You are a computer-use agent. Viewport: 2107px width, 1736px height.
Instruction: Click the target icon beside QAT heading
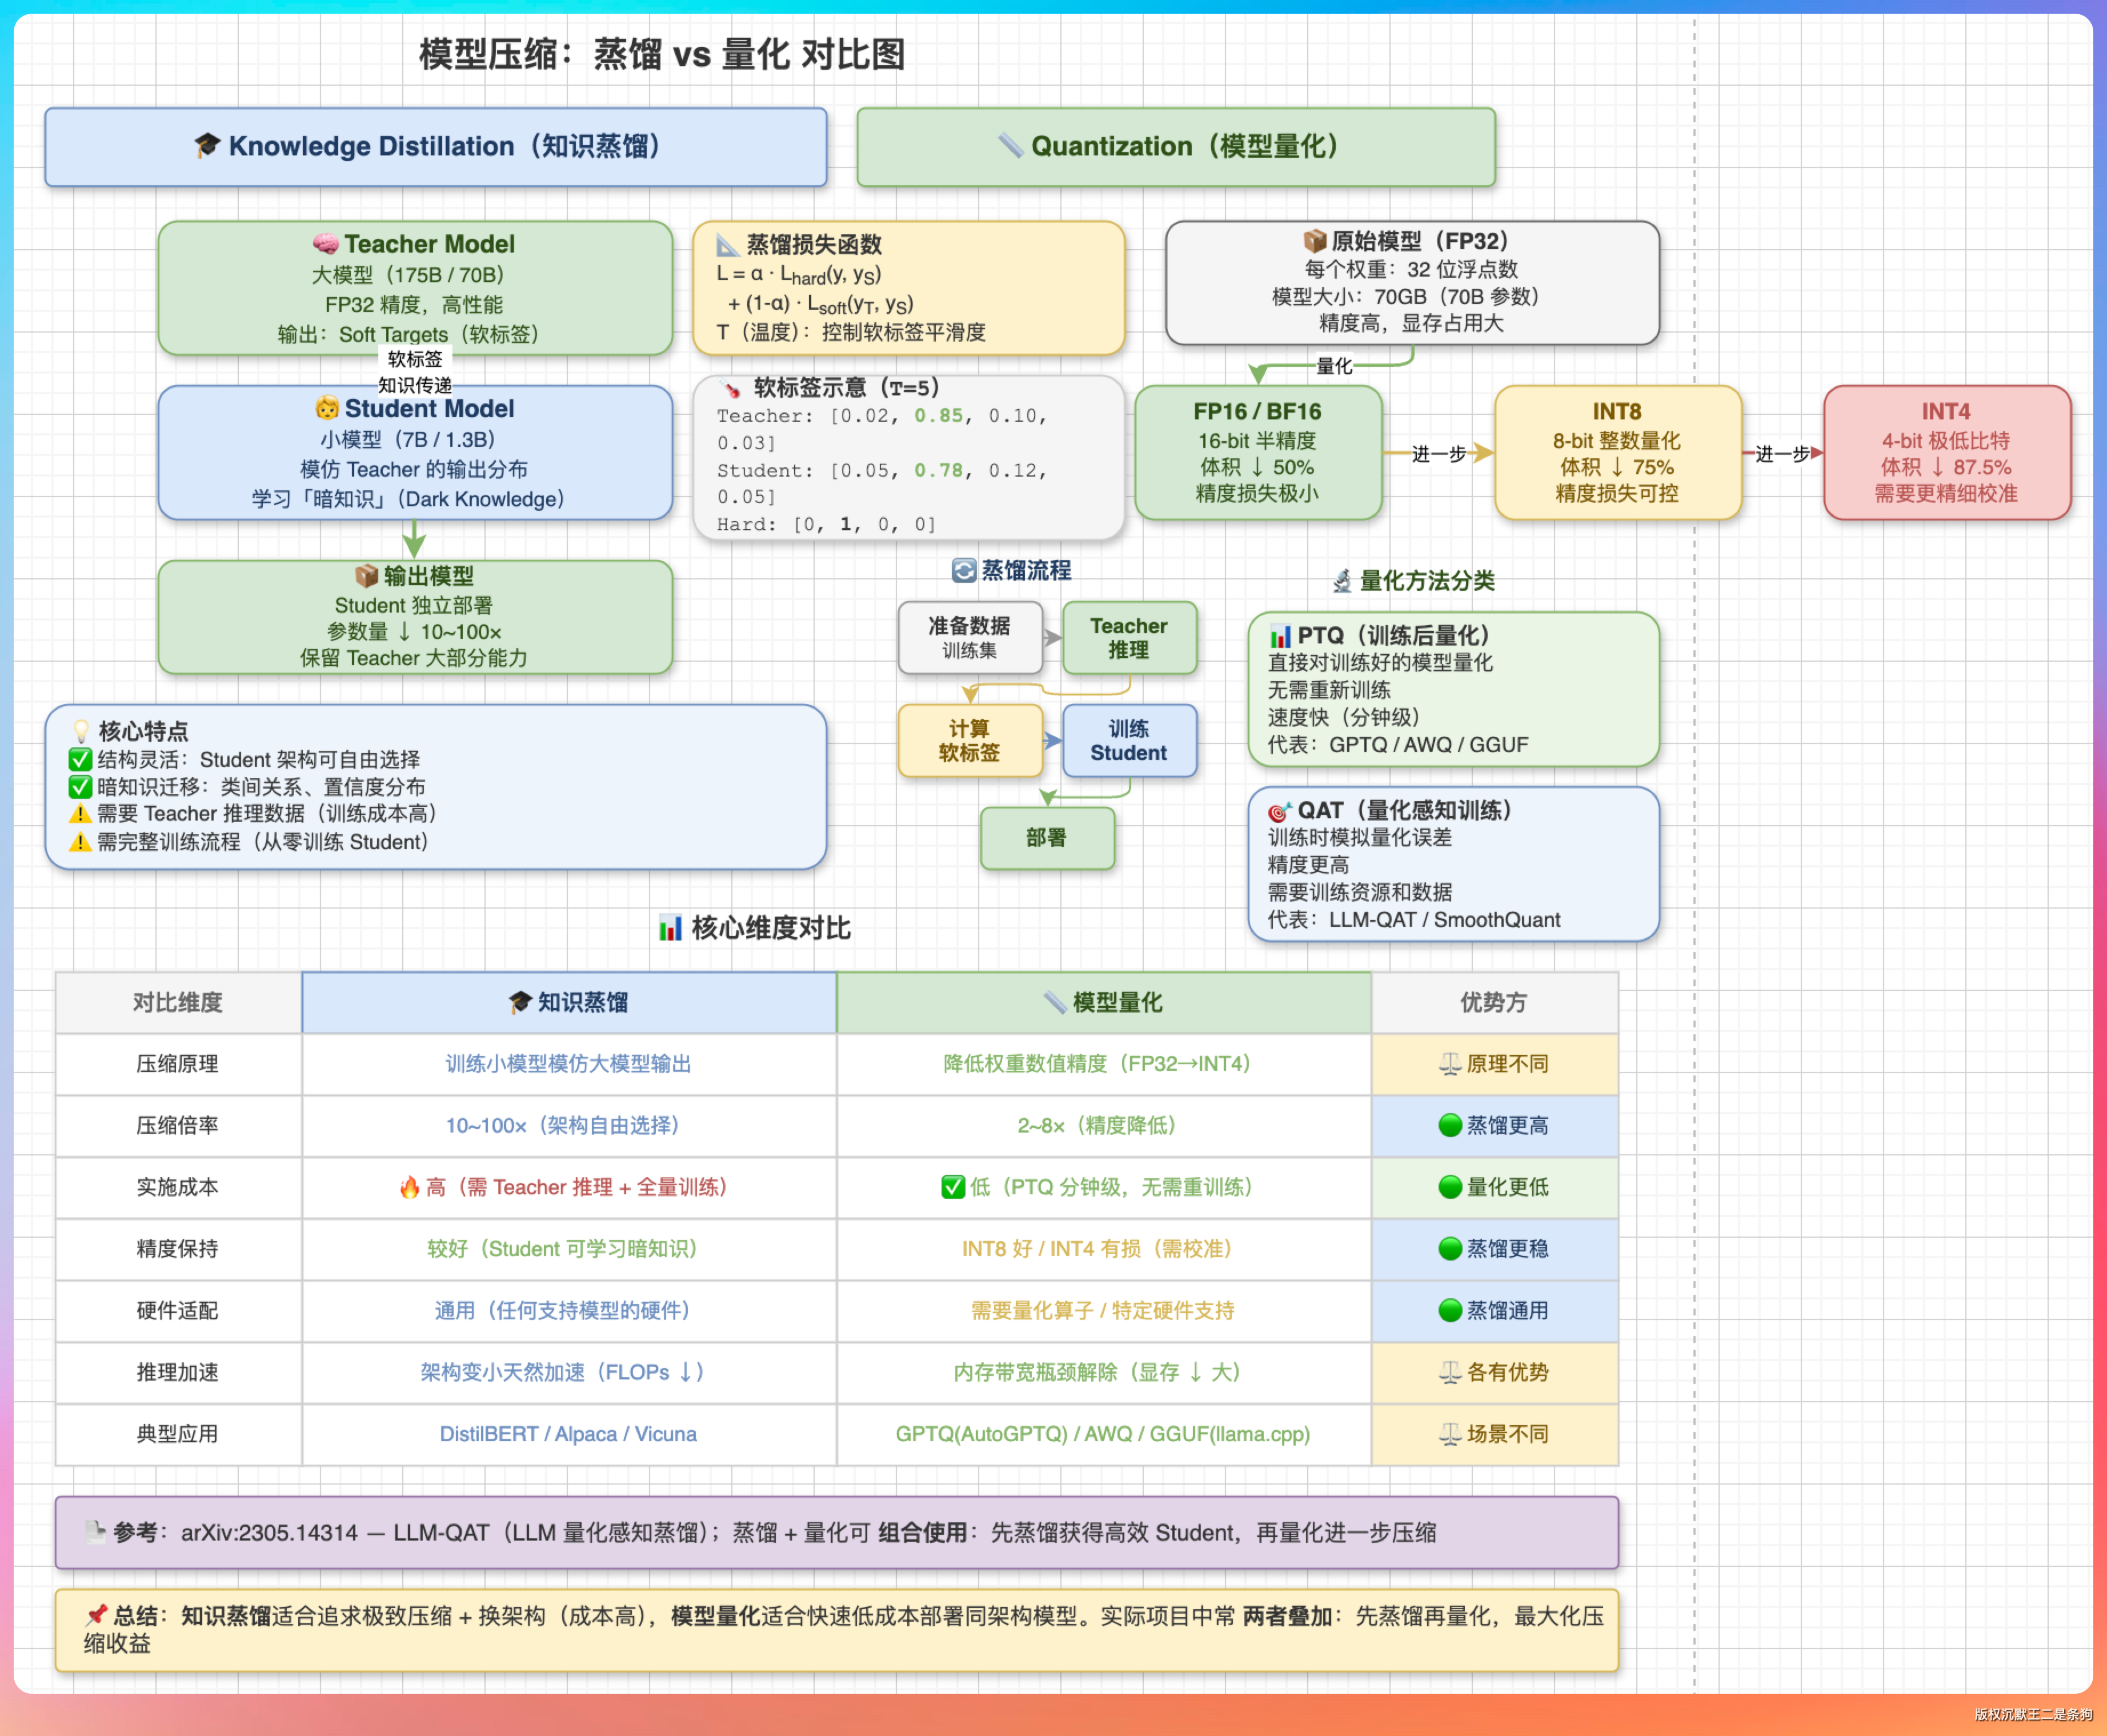[1279, 811]
